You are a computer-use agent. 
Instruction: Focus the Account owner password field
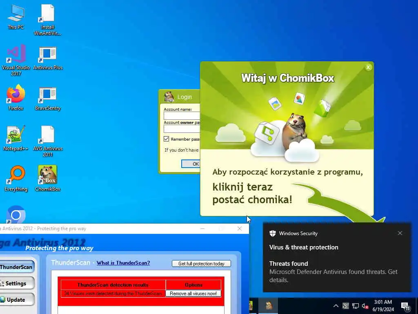coord(182,129)
